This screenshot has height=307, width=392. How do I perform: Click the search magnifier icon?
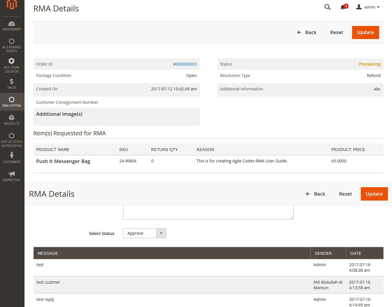point(327,7)
